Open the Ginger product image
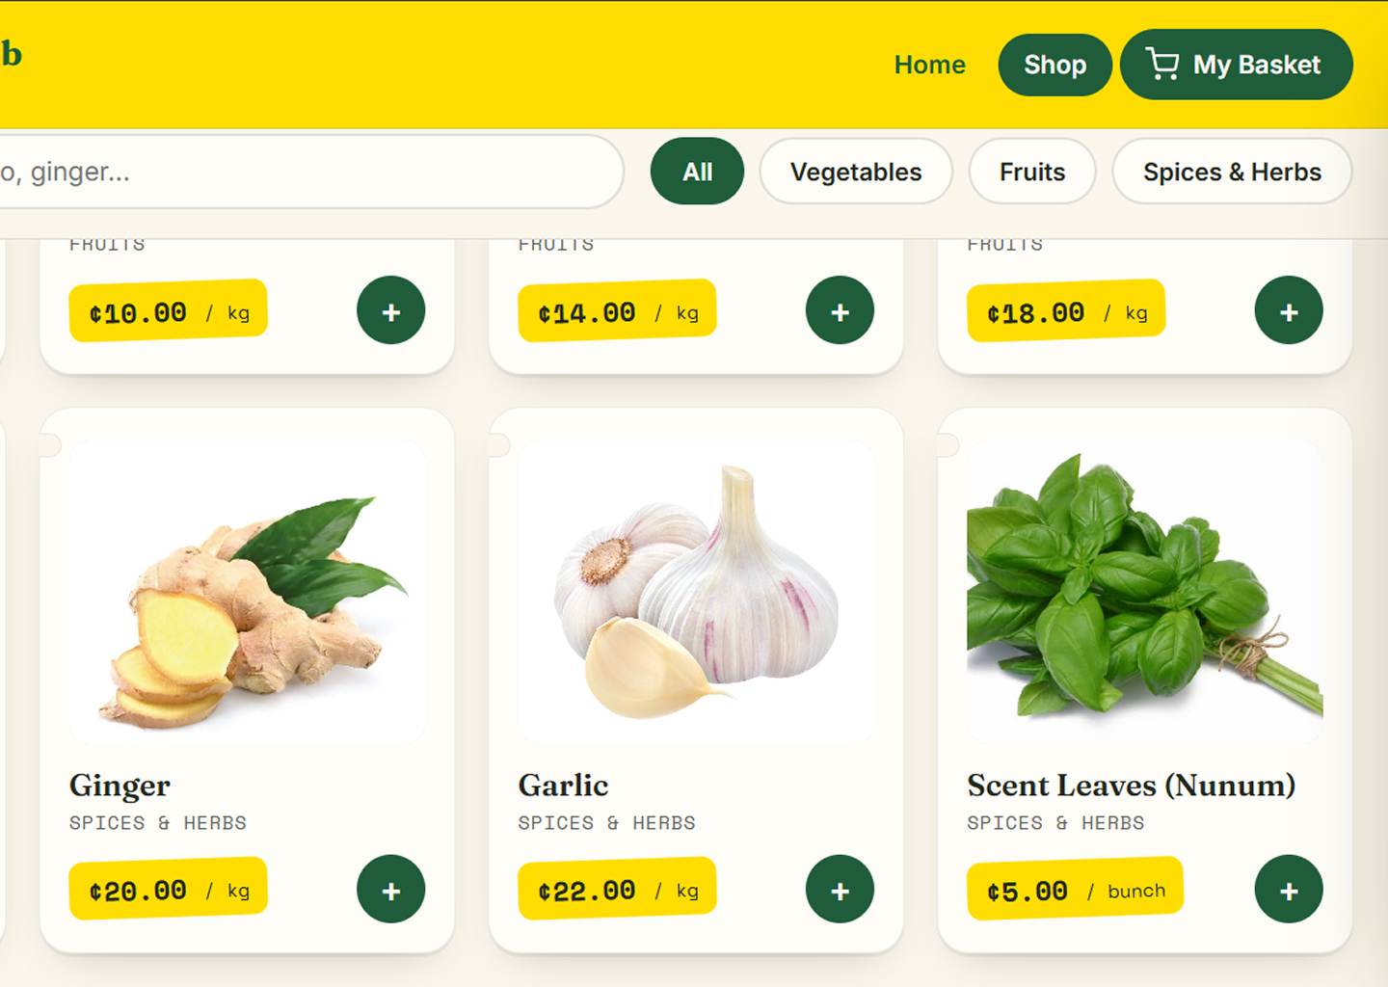Image resolution: width=1388 pixels, height=987 pixels. click(248, 593)
